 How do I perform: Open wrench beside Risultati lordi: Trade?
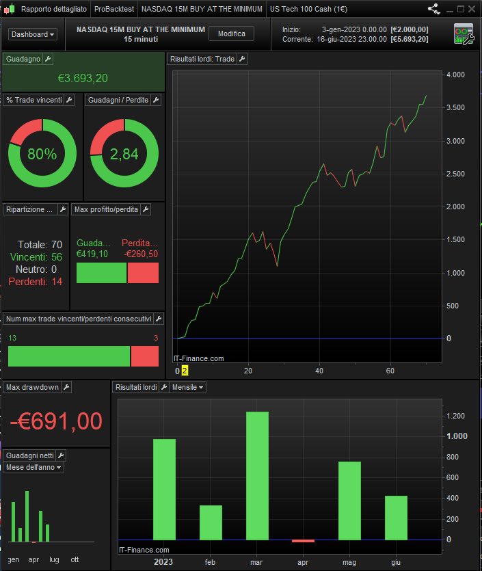242,59
